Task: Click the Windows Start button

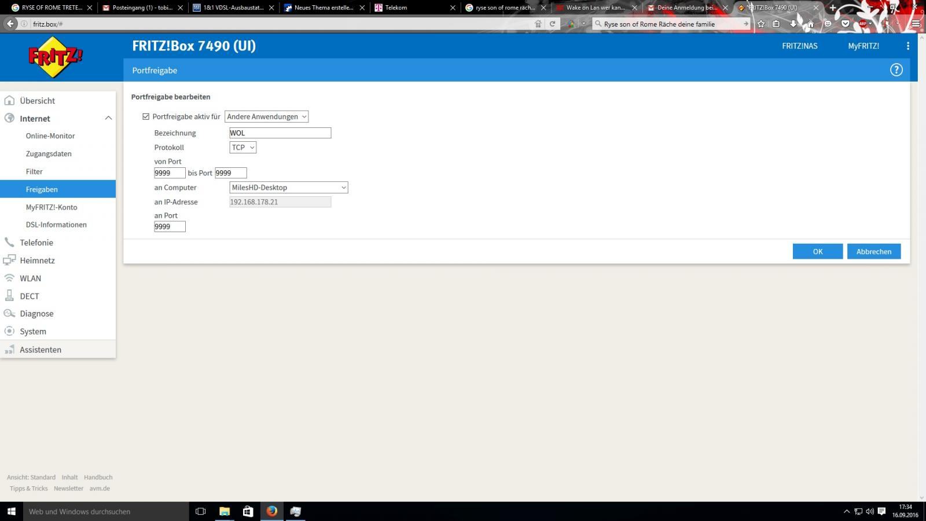Action: (x=11, y=511)
